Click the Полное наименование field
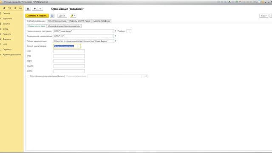272x153 pixels. tap(84, 41)
